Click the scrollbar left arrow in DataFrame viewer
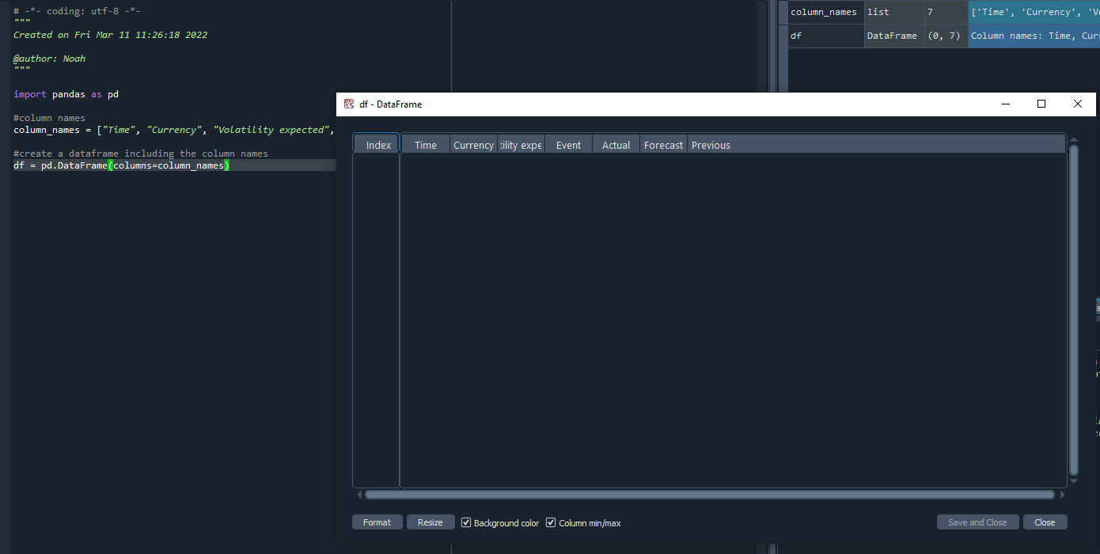Screen dimensions: 1100x554 359,495
